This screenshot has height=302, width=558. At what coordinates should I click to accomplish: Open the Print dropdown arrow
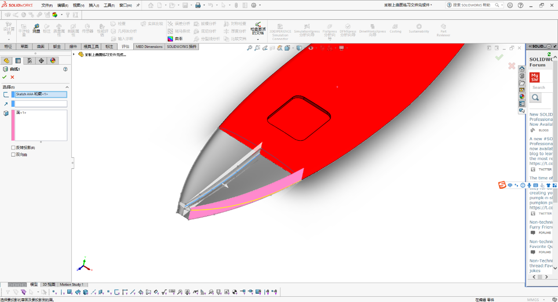click(x=204, y=5)
